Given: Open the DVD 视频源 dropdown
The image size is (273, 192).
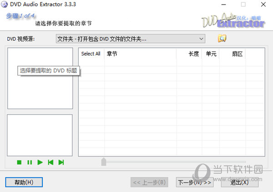Looking at the screenshot, I should (x=131, y=39).
